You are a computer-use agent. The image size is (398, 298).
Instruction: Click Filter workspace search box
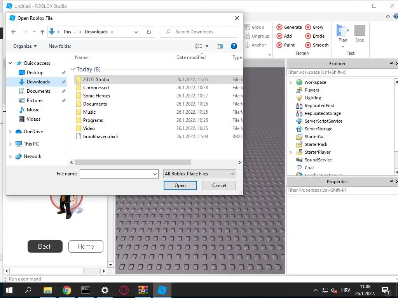click(342, 72)
